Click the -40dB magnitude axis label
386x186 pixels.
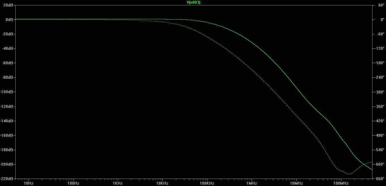pos(8,48)
